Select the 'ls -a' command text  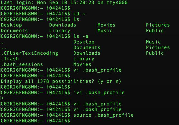(x=81, y=36)
